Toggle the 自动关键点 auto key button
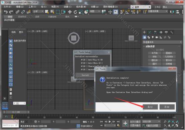Viewport: 185px width, 130px height. (135, 122)
